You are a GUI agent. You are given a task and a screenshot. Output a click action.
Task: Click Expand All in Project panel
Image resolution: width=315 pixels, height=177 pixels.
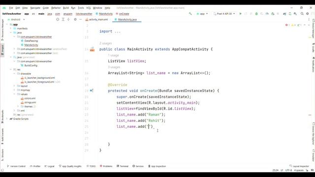(x=63, y=20)
